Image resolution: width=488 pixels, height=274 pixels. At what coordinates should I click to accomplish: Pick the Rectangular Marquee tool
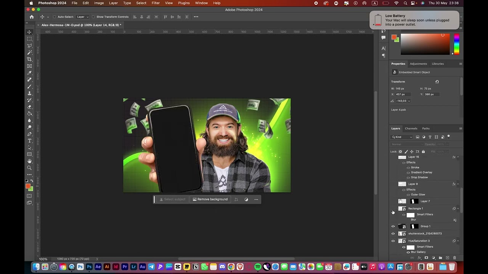point(29,39)
